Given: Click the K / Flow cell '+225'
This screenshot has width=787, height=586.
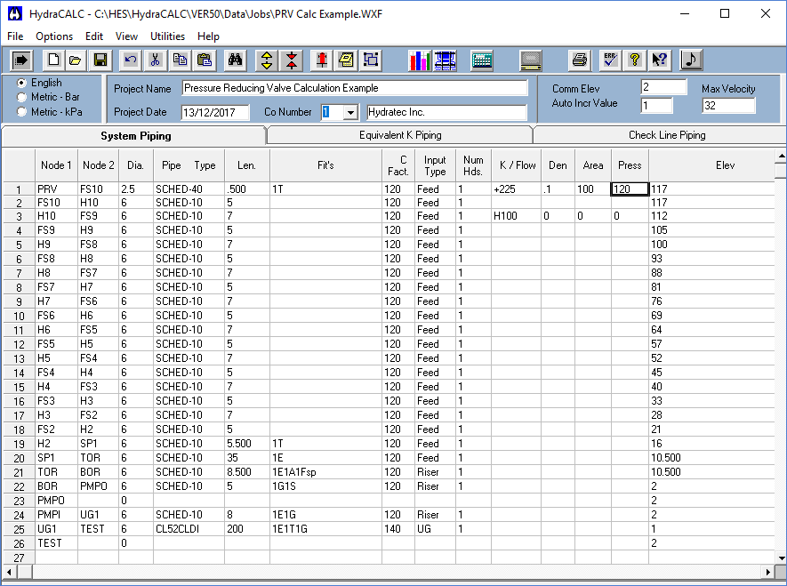Looking at the screenshot, I should pos(516,189).
